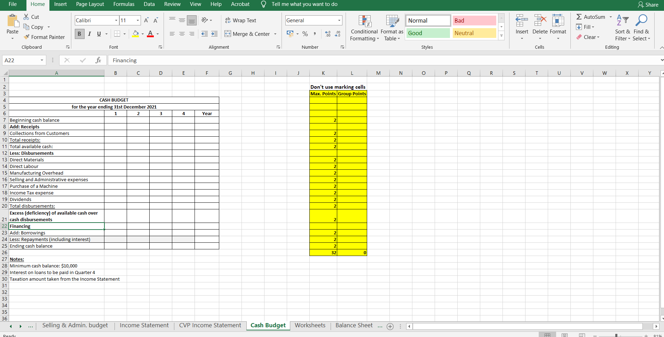The width and height of the screenshot is (664, 337).
Task: Apply the Normal cell style
Action: coord(428,21)
